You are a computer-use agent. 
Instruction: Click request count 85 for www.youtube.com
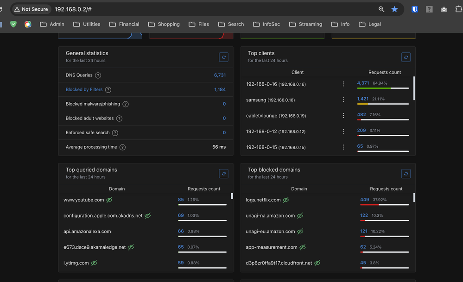pyautogui.click(x=181, y=200)
